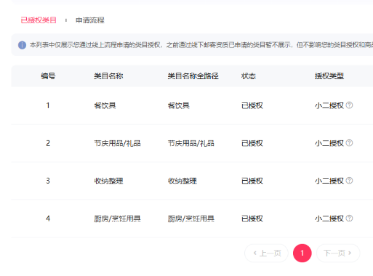Viewport: 373px width, 276px height.
Task: Click 小二授权 text in 收纳整理 row
Action: (x=329, y=181)
